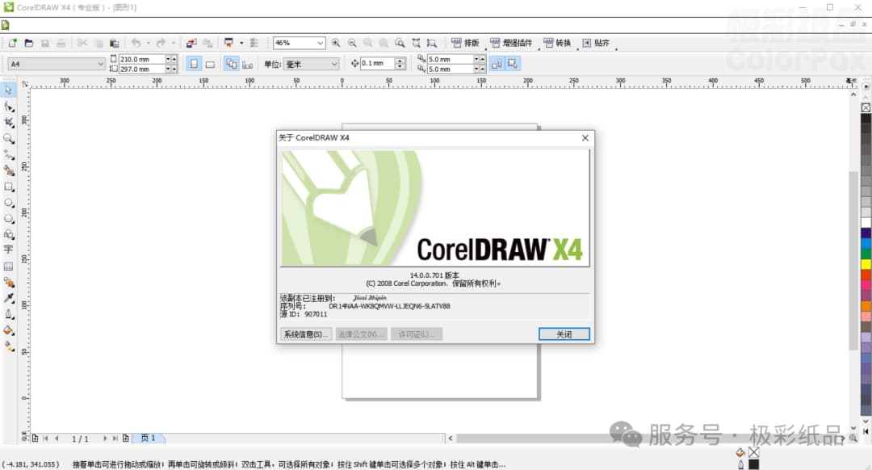Select the Text tool (字) in toolbox
The height and width of the screenshot is (470, 872).
coord(9,250)
